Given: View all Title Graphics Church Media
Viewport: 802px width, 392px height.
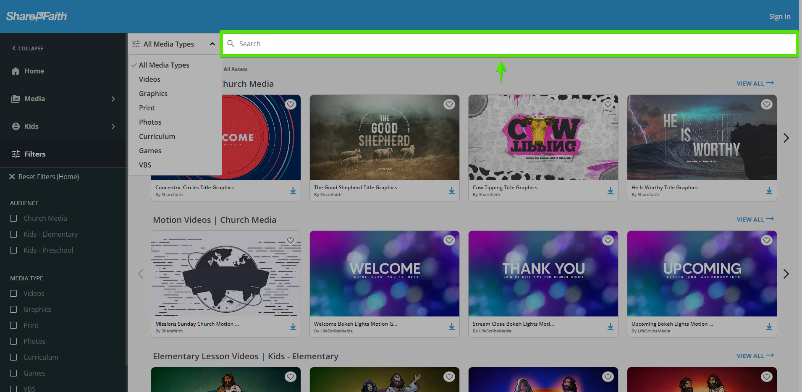Looking at the screenshot, I should point(755,83).
